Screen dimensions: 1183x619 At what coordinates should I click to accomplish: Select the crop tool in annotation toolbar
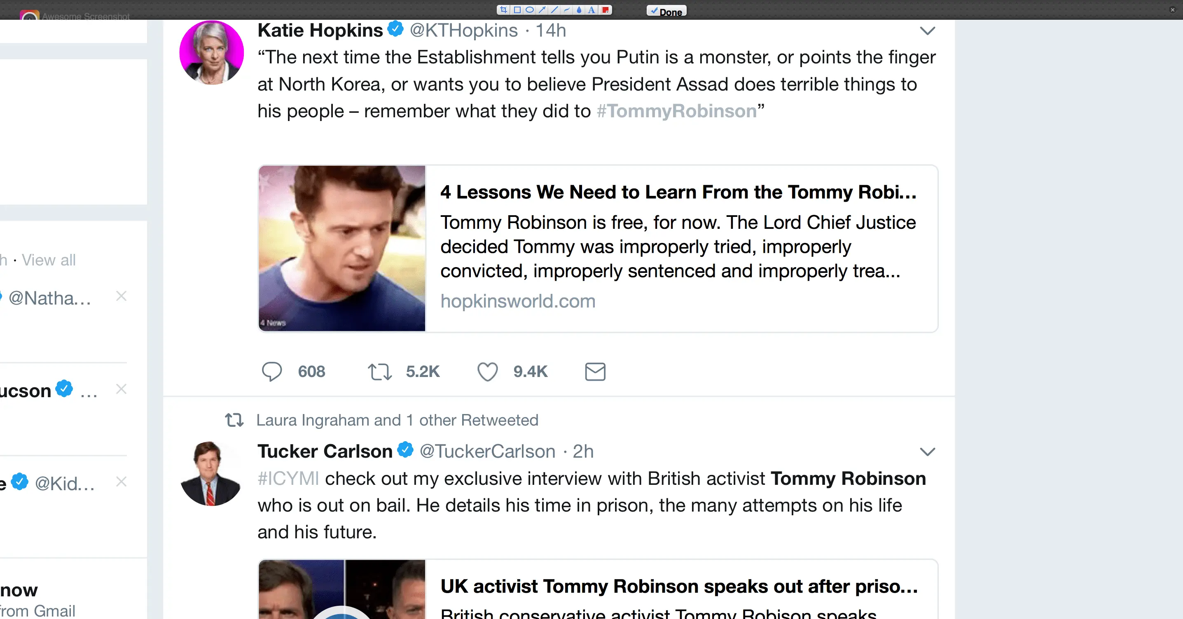click(x=504, y=9)
